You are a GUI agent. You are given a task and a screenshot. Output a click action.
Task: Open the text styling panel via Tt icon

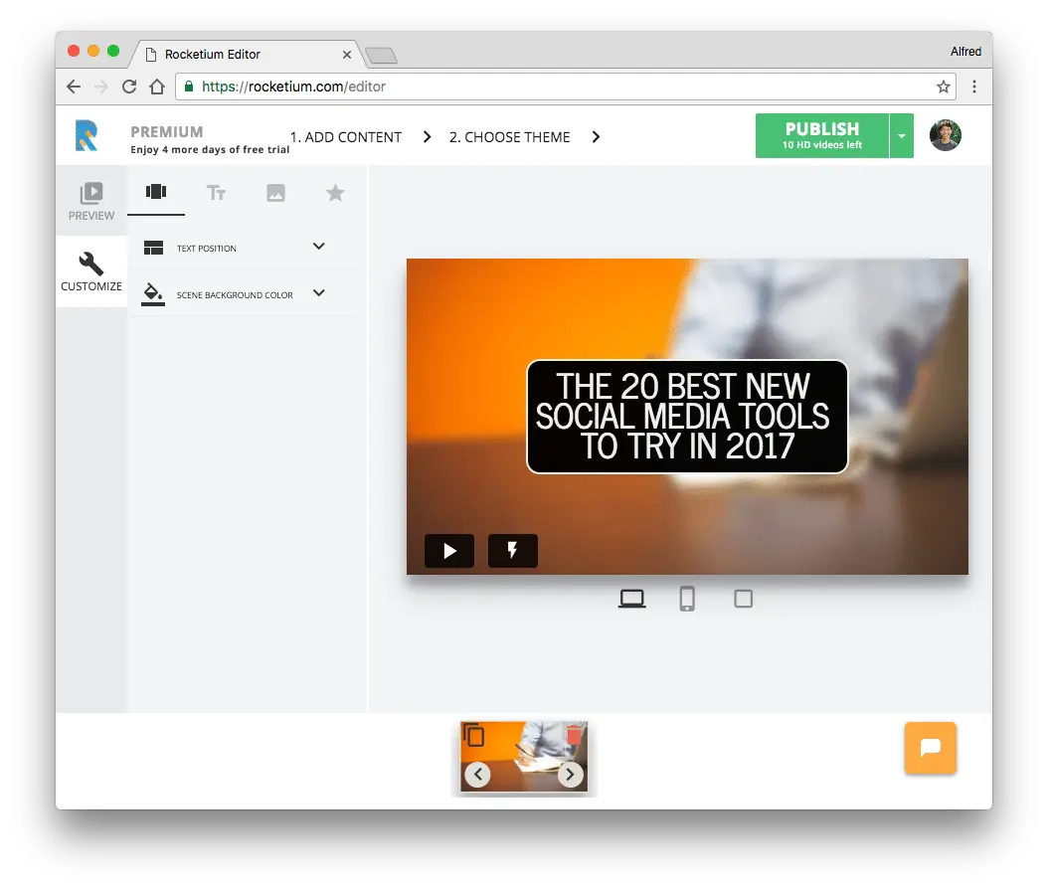pos(216,193)
